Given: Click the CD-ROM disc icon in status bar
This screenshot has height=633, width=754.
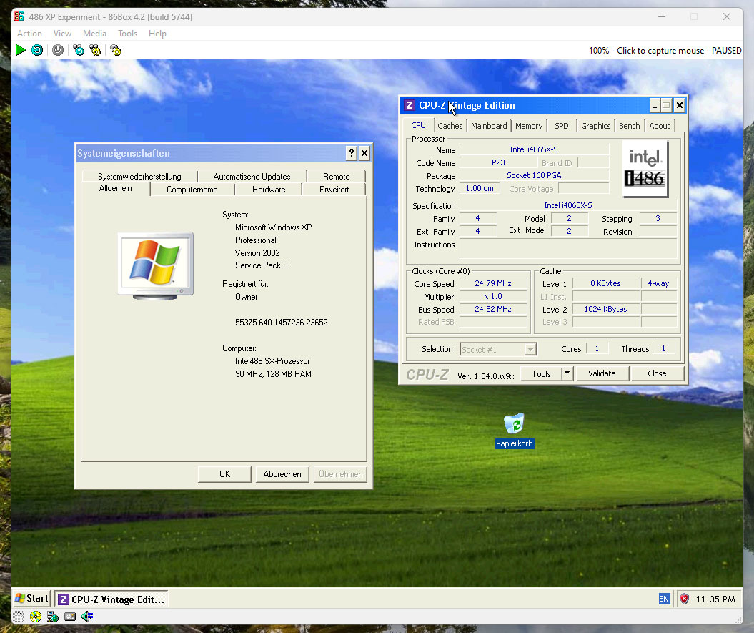Looking at the screenshot, I should pos(36,616).
